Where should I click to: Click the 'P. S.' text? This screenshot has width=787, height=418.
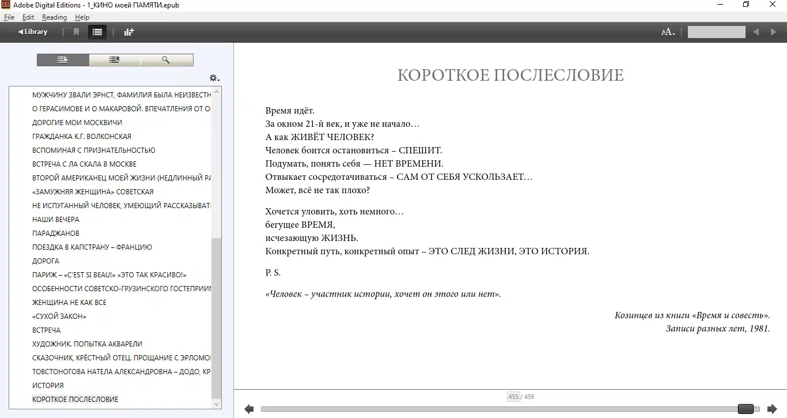point(273,273)
